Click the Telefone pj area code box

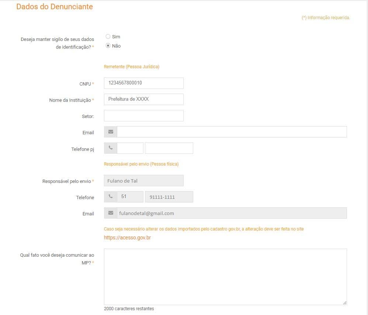point(130,148)
